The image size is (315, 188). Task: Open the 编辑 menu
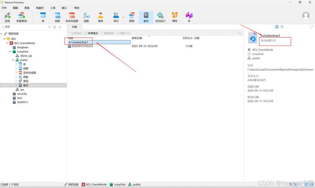coord(15,8)
